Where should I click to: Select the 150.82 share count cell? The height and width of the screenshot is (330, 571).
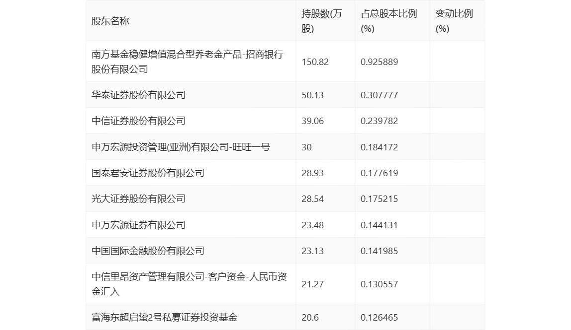[x=315, y=62]
